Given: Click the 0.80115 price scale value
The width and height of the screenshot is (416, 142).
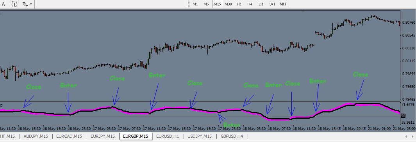Looking at the screenshot, I should (409, 61).
